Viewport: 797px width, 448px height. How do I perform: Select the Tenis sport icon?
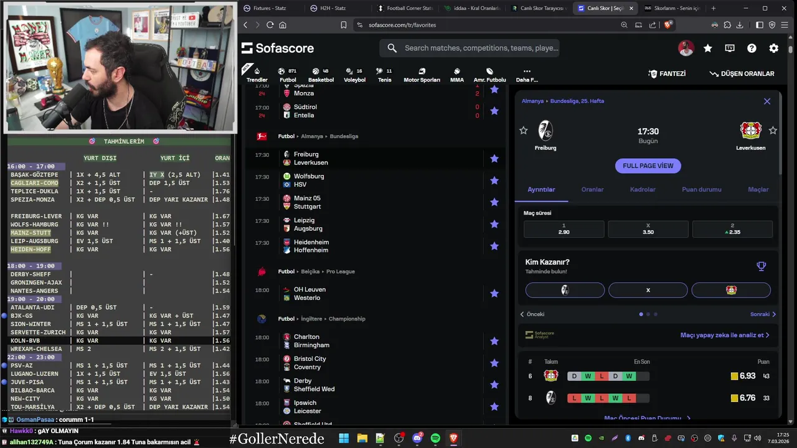click(385, 75)
